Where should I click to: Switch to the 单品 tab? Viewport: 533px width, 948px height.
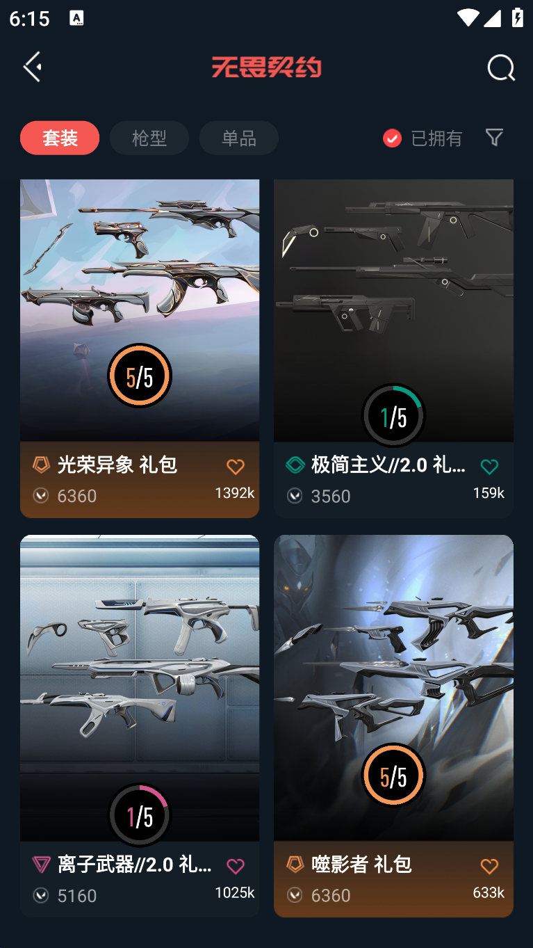239,138
